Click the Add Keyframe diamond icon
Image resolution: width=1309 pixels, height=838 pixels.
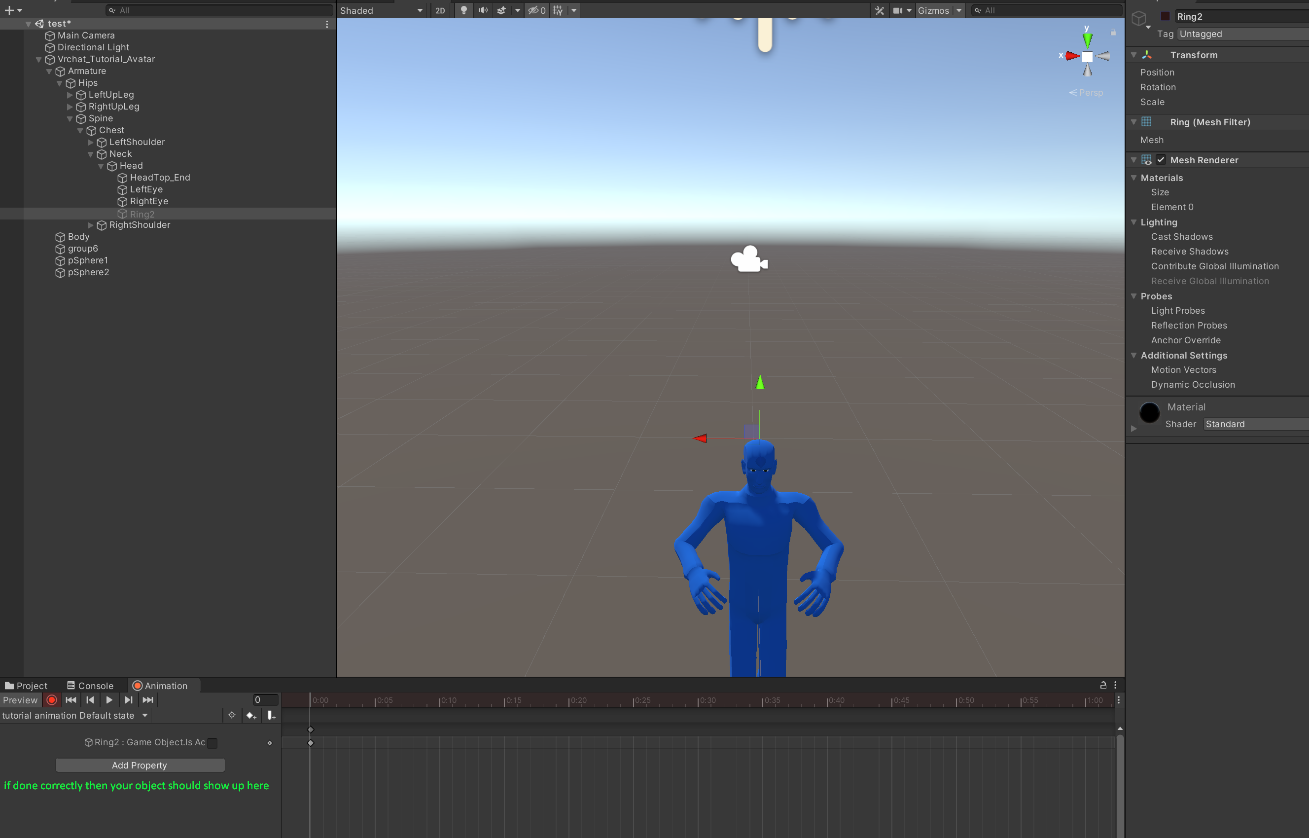pos(250,716)
